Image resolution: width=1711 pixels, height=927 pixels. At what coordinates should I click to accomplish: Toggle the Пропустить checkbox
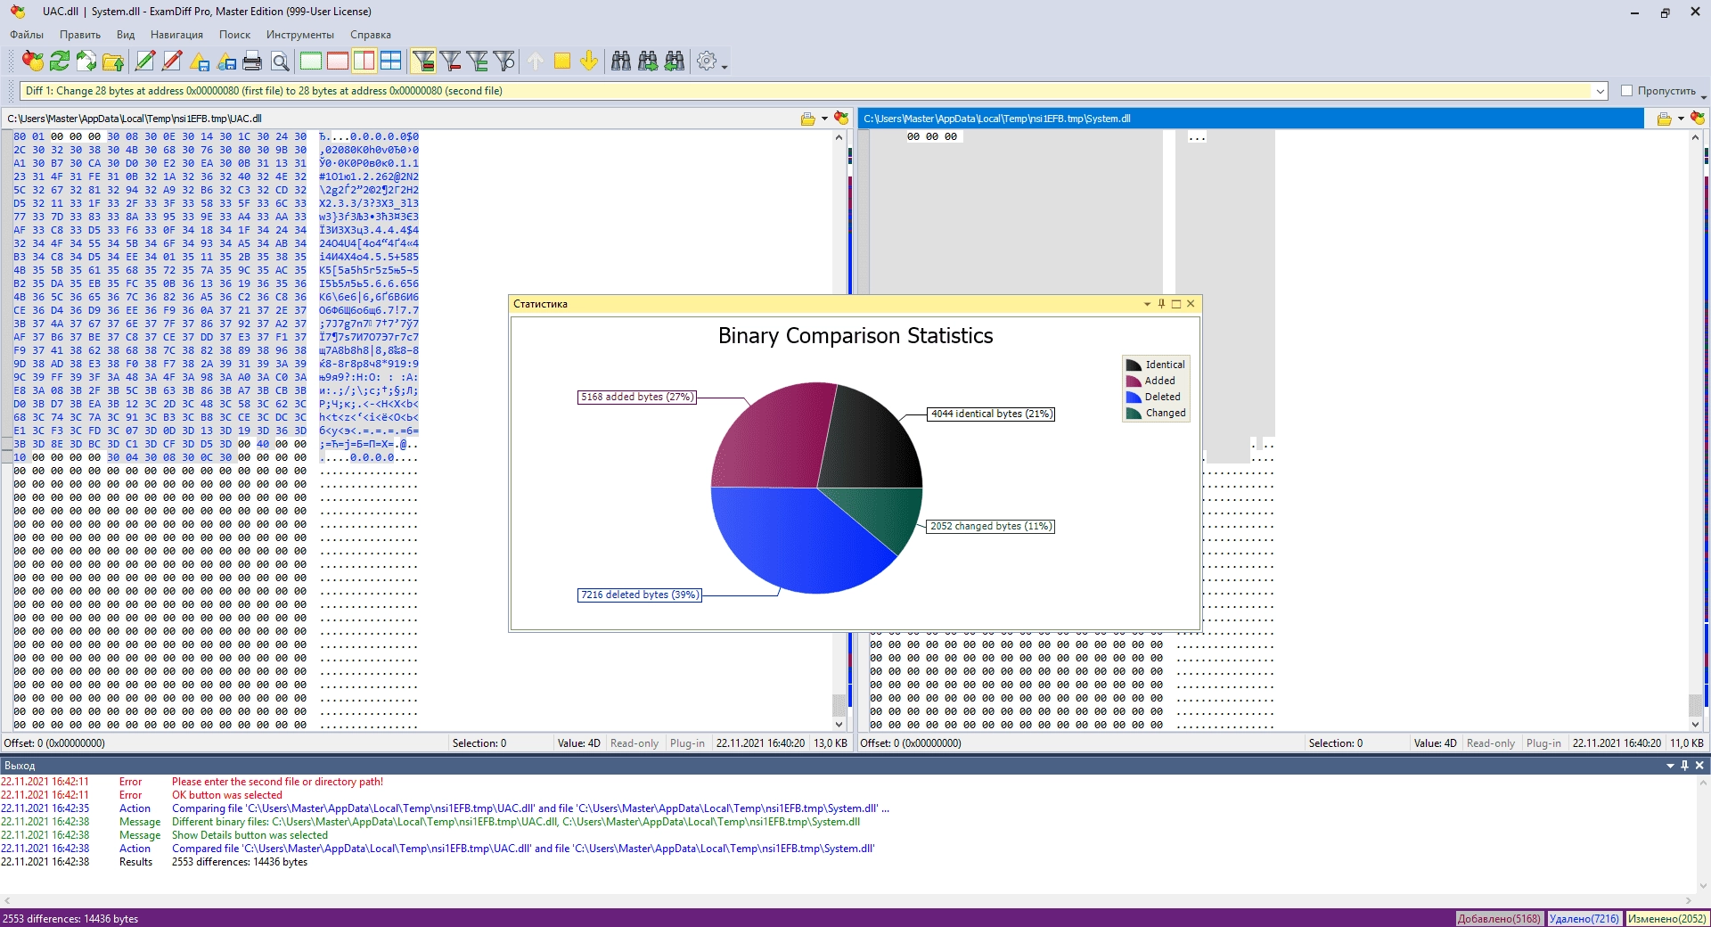[1626, 90]
